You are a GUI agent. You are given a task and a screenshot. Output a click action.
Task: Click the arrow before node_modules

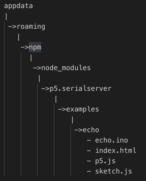[37, 68]
